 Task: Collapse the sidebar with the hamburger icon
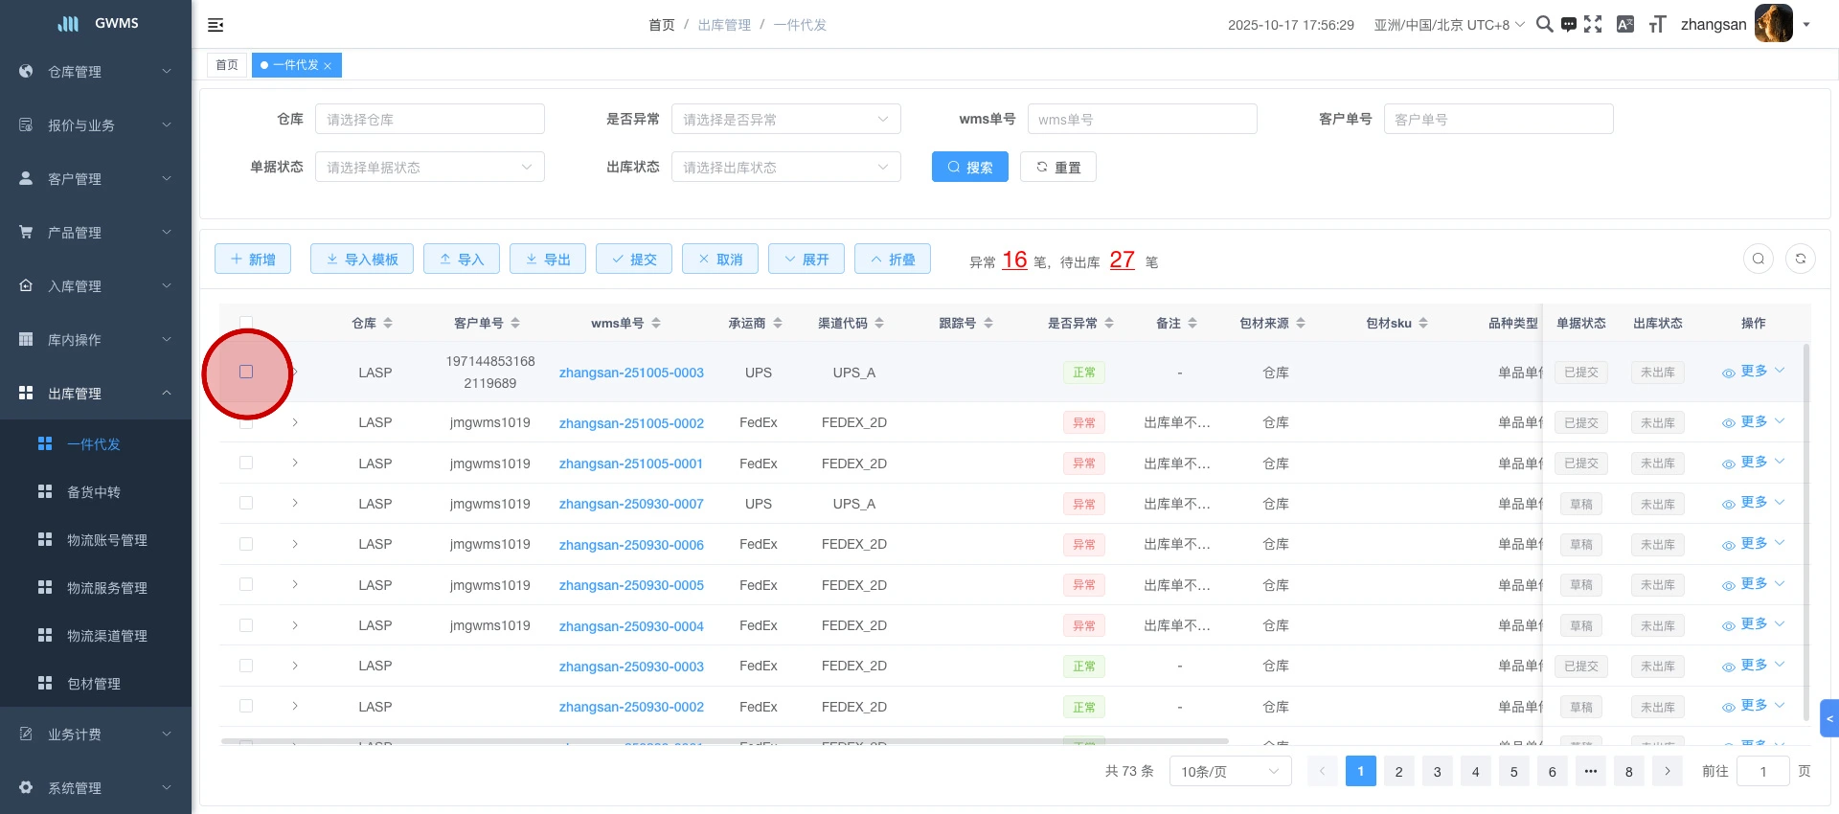click(216, 25)
